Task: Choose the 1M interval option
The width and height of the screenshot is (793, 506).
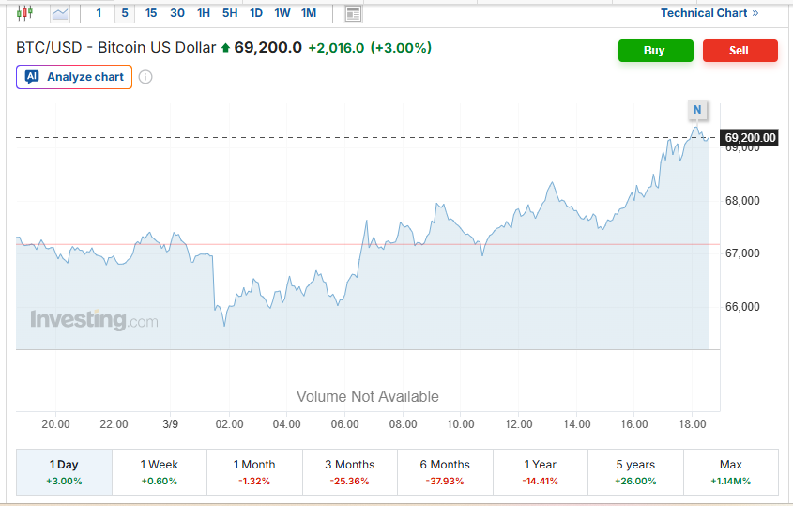Action: (x=309, y=13)
